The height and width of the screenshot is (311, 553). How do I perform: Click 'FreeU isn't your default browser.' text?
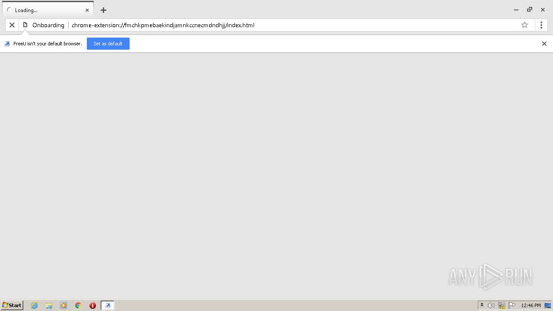[x=48, y=44]
